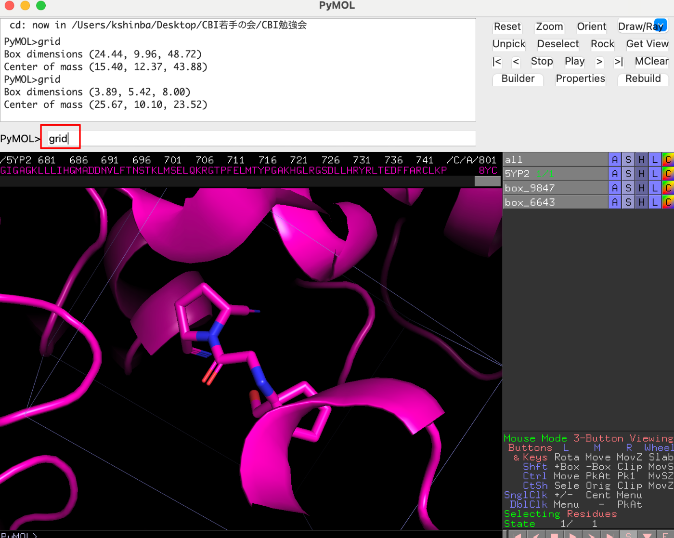Image resolution: width=674 pixels, height=538 pixels.
Task: Jump to first frame with |< button
Action: tap(497, 62)
